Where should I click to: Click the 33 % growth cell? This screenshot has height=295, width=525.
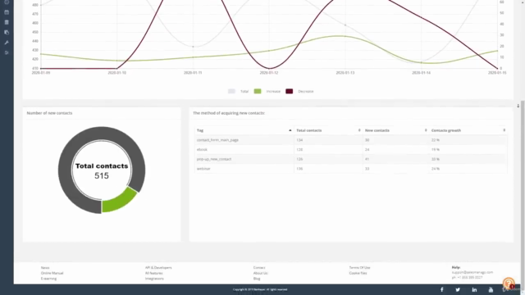(x=436, y=159)
